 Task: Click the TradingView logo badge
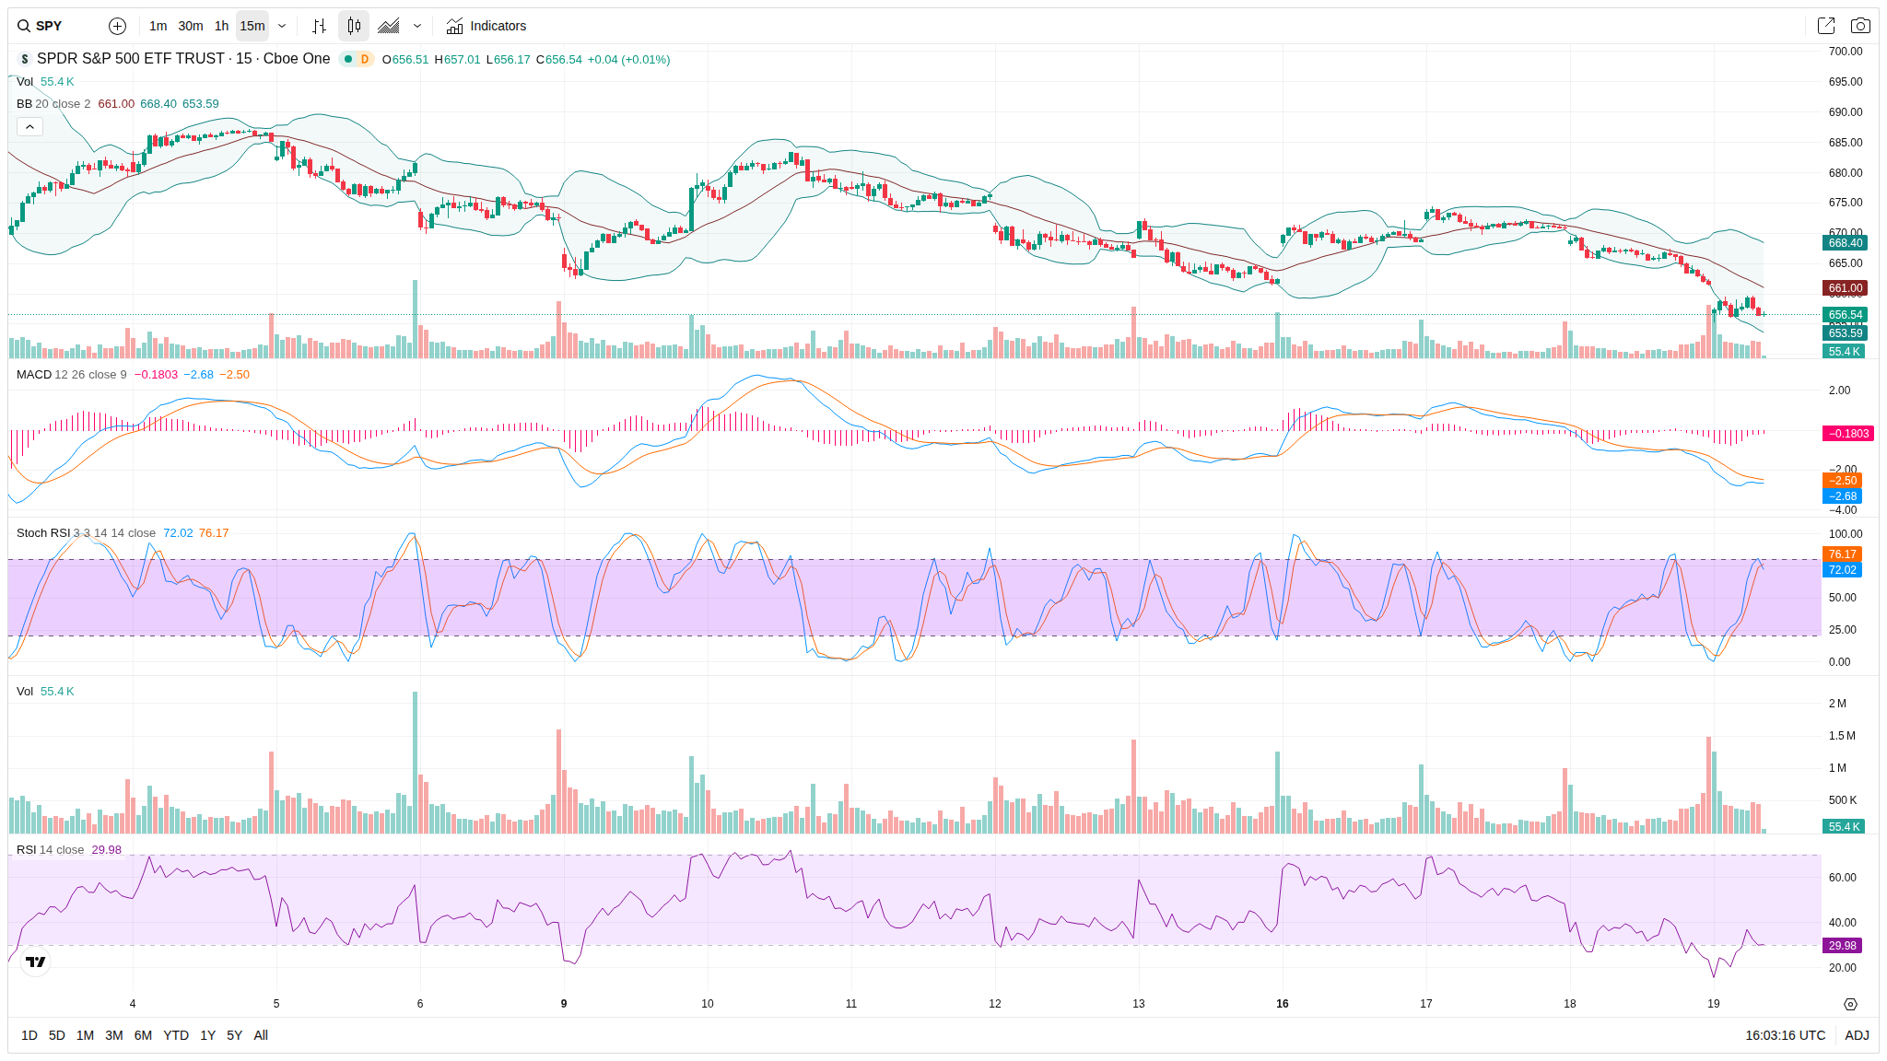coord(35,962)
